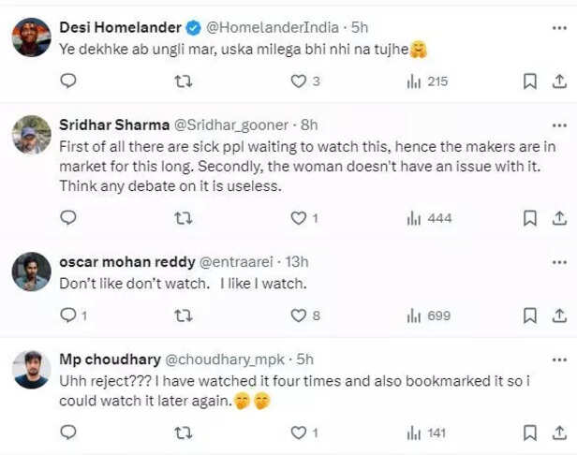Bookmark Desi Homelander's tweet

pos(529,81)
